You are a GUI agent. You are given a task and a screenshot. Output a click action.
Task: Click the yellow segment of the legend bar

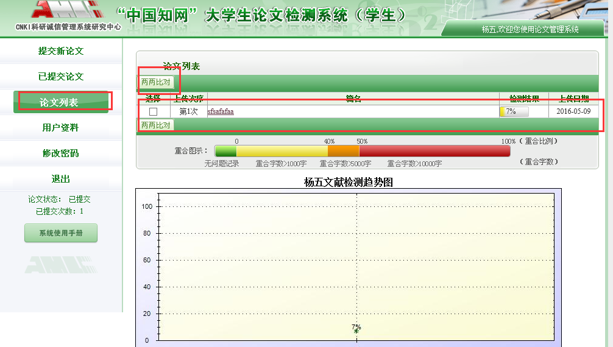[282, 151]
